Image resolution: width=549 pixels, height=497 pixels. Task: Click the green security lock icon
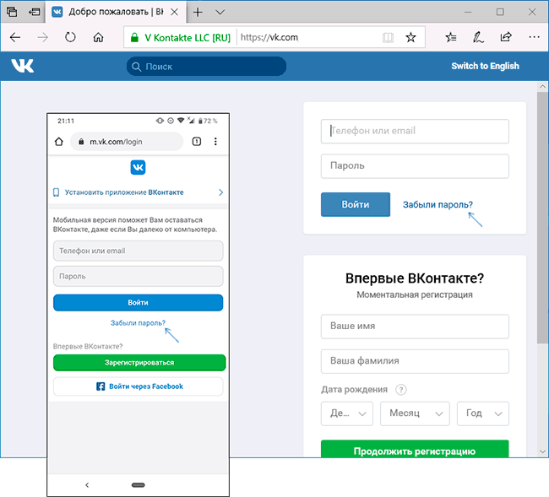(134, 37)
